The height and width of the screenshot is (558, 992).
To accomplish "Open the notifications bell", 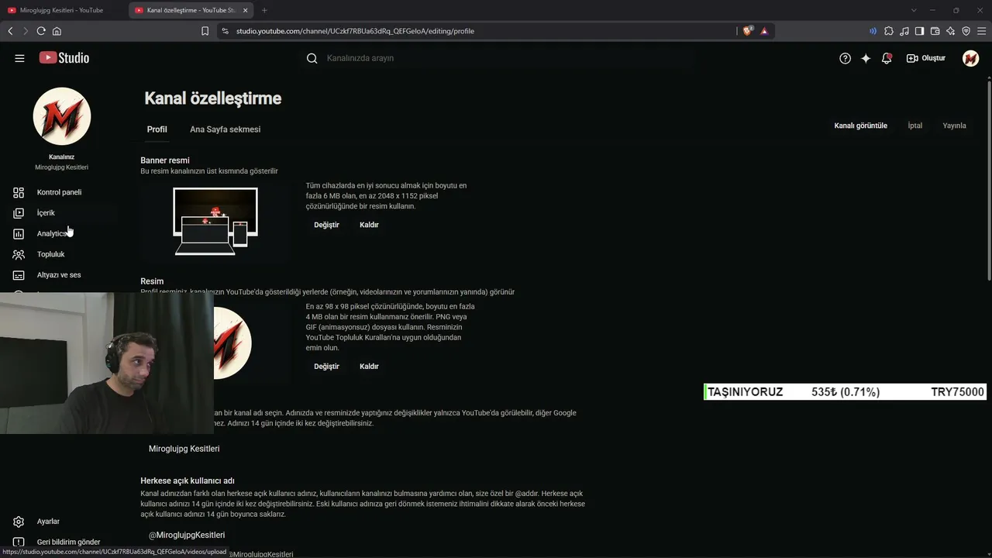I will [x=887, y=58].
